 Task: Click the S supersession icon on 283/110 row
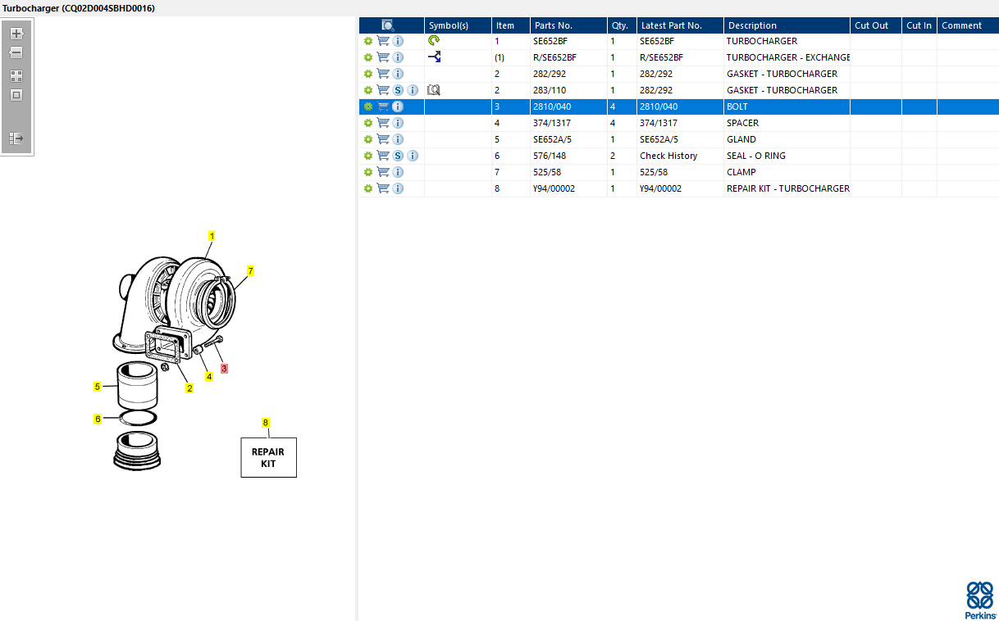(398, 90)
